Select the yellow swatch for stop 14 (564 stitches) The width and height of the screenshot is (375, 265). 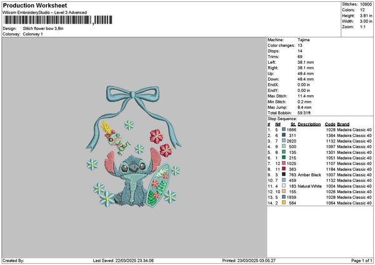tap(284, 202)
